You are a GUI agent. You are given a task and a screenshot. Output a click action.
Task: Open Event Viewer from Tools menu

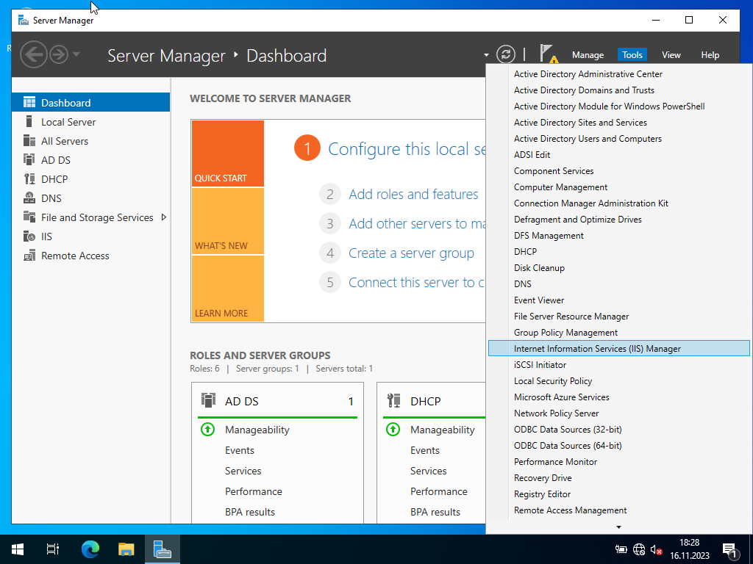pyautogui.click(x=618, y=300)
